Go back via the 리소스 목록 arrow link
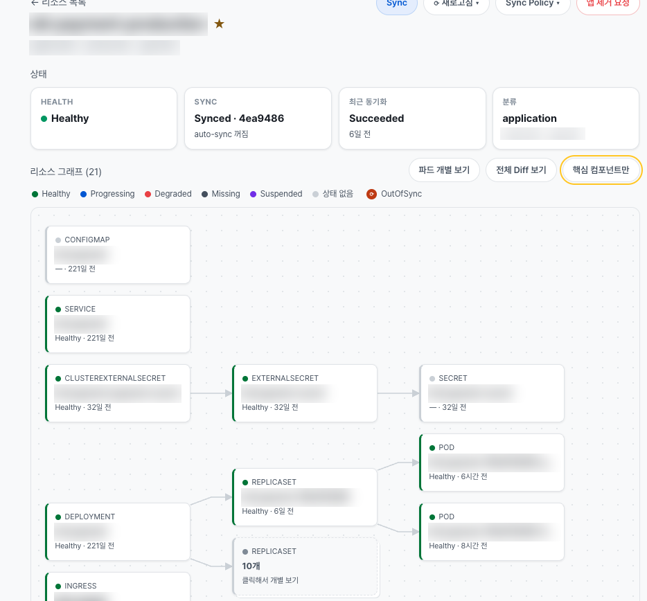 click(x=58, y=3)
